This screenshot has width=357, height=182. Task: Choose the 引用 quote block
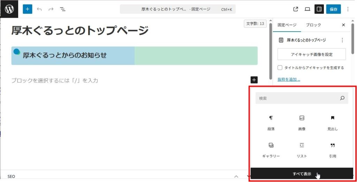pyautogui.click(x=332, y=150)
